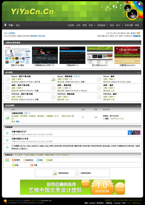
Task: Click the 艺雅设计 yiyacn logo badge
Action: (134, 133)
